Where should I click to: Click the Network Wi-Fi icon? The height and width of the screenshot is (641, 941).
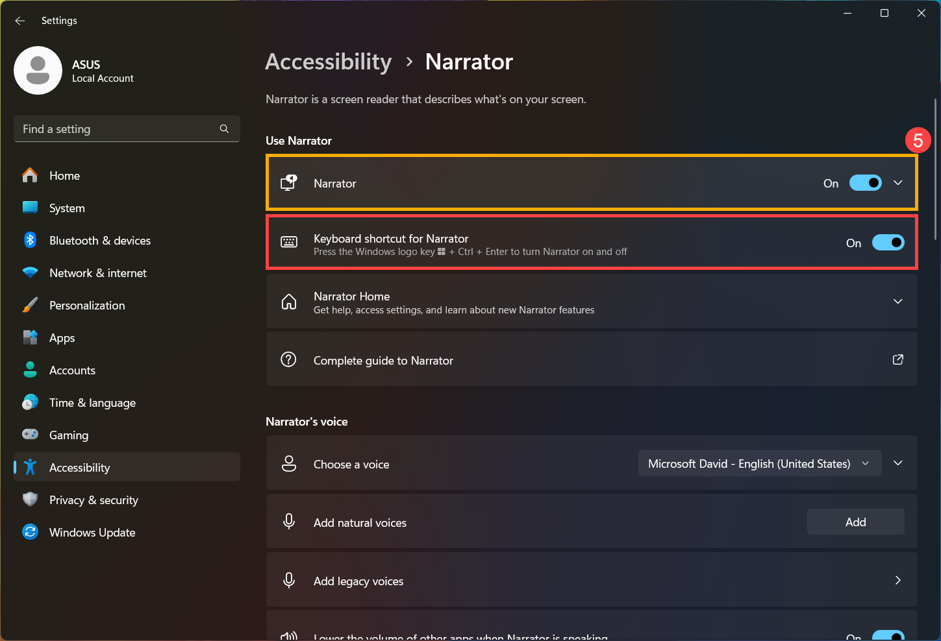(x=30, y=272)
